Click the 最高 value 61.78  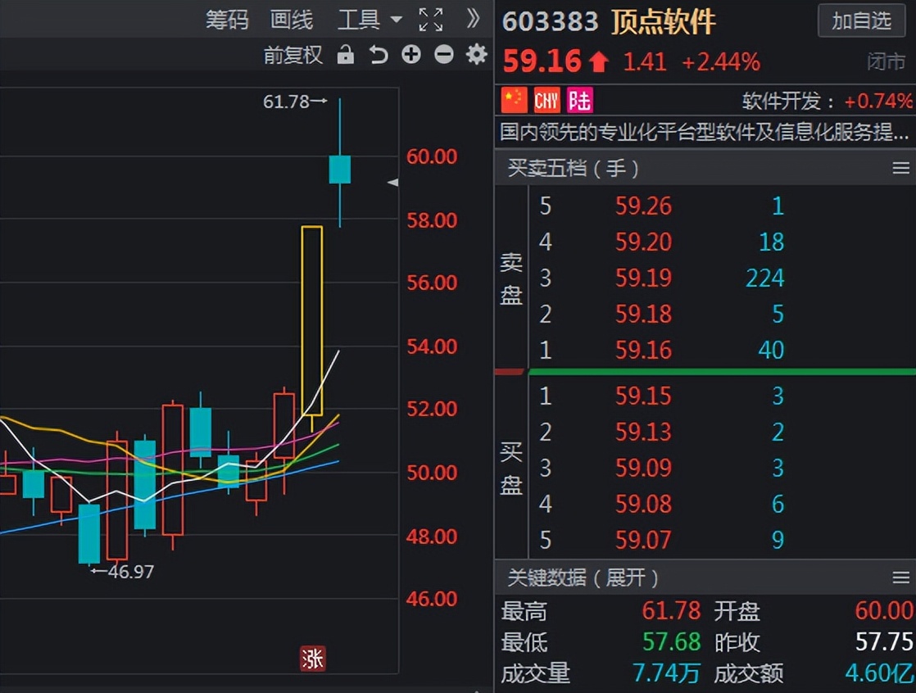[671, 611]
